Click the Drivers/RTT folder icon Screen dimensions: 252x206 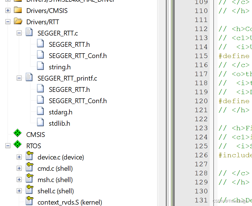click(17, 21)
